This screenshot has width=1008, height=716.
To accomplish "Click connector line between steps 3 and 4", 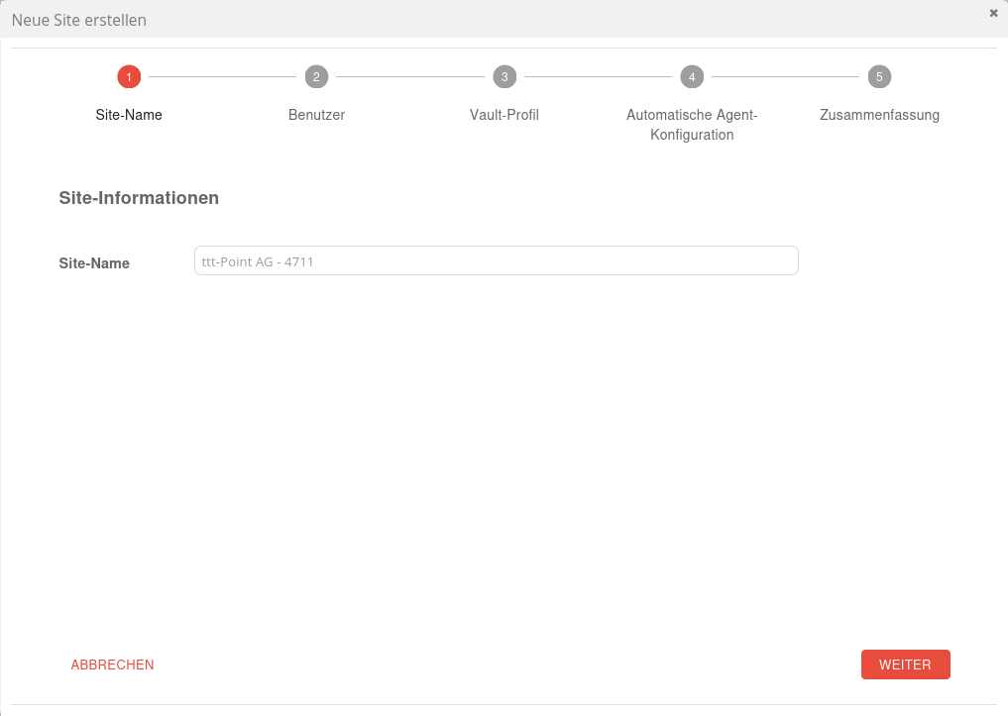I will (x=598, y=77).
